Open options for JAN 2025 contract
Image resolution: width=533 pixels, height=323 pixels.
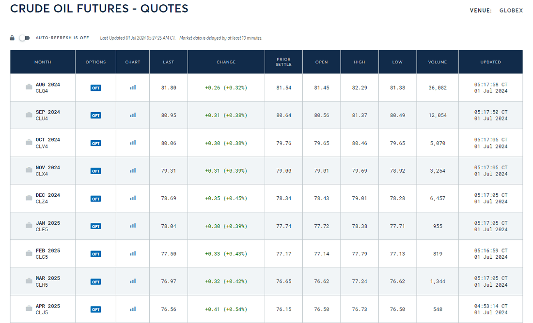[x=96, y=226]
